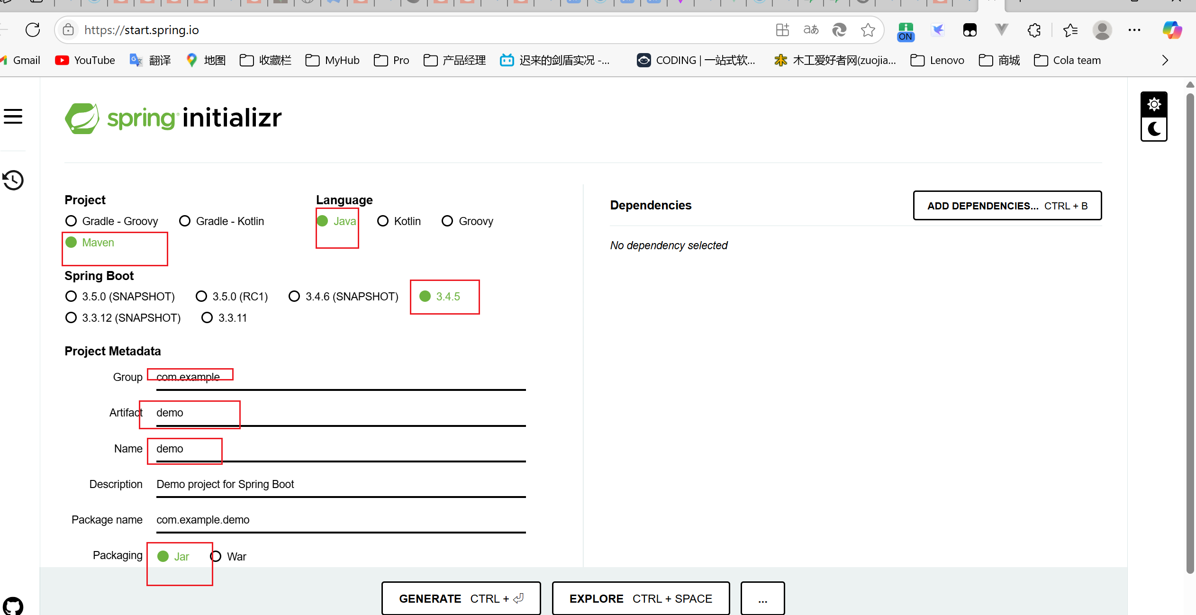Open browser settings and more menu

pyautogui.click(x=1134, y=30)
